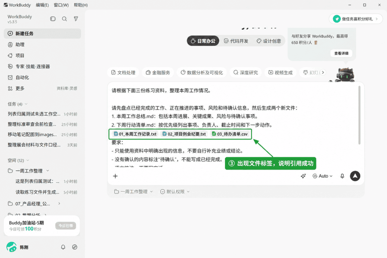The width and height of the screenshot is (387, 258).
Task: Choose the 金融服务 category chip
Action: click(x=158, y=73)
